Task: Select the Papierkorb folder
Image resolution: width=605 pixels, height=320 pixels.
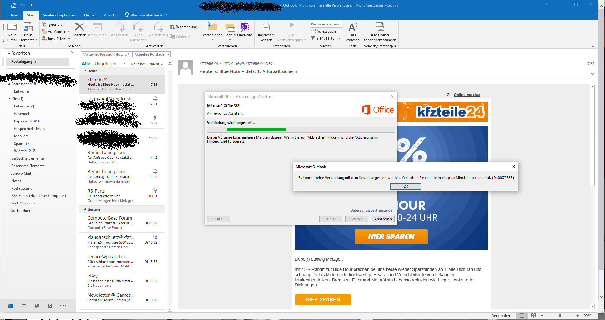Action: click(x=27, y=121)
